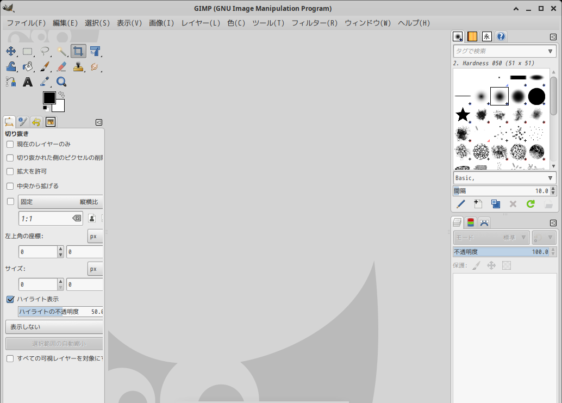Image resolution: width=562 pixels, height=403 pixels.
Task: Set portrait orientation for fixed ratio
Action: click(x=92, y=218)
